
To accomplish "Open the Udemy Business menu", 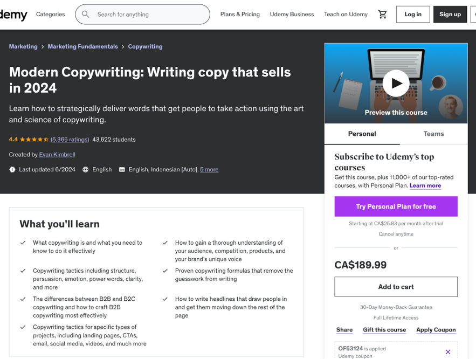I will coord(292,15).
